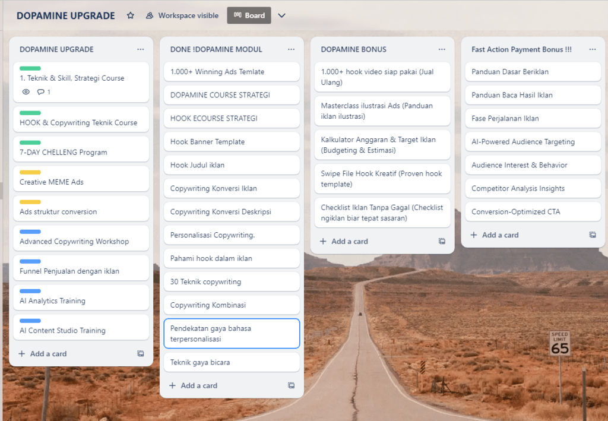This screenshot has height=421, width=608.
Task: Open DOPAMINE UPGRADE list actions menu
Action: [x=140, y=49]
